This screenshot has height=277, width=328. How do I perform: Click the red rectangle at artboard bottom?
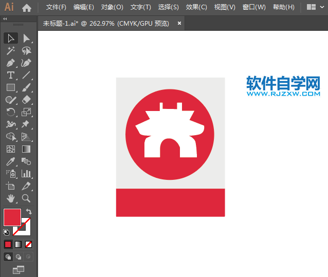[x=171, y=202]
